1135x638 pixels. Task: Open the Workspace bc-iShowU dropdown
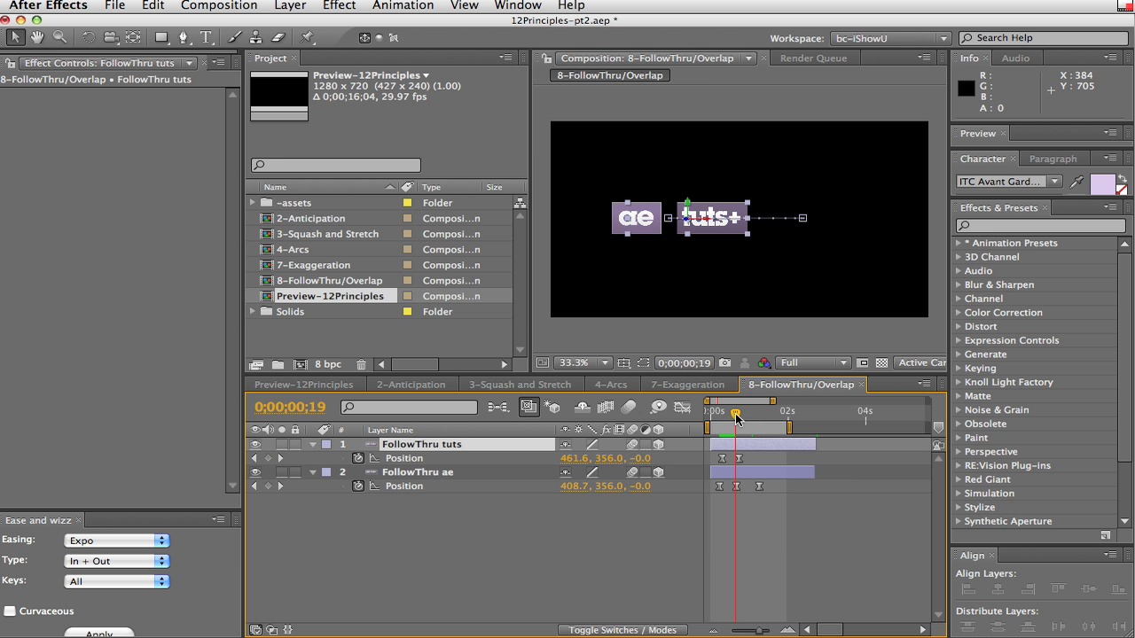[x=889, y=38]
